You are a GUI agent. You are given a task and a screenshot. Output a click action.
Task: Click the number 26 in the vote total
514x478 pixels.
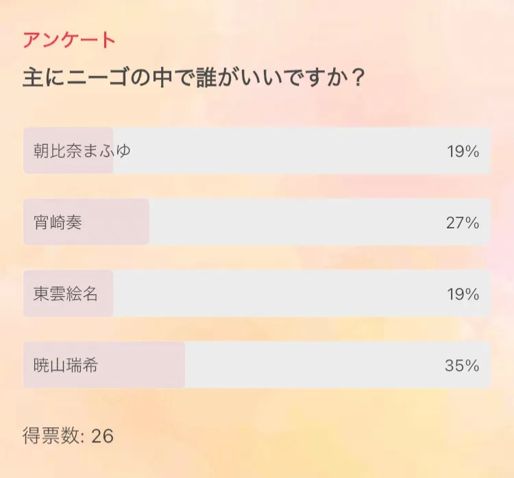[102, 435]
